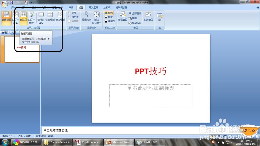Click the 55% zoom level in the status bar
Viewport: 260px width, 146px height.
tap(225, 136)
